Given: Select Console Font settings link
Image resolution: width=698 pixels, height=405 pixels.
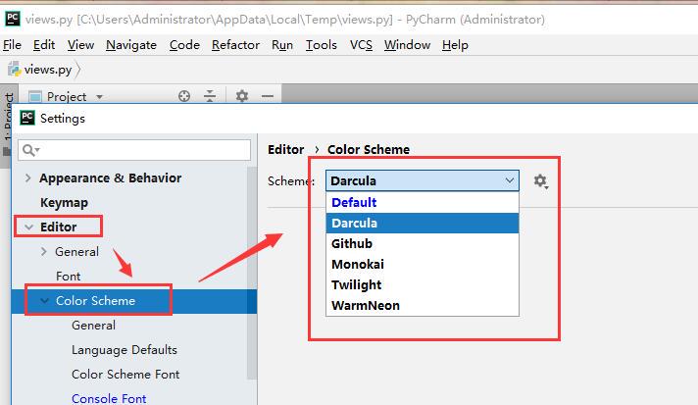Looking at the screenshot, I should click(x=109, y=398).
